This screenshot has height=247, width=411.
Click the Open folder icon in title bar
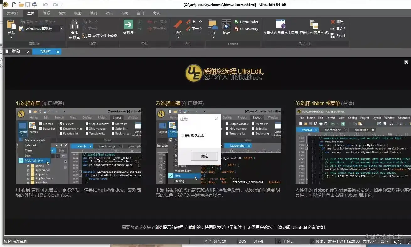[21, 4]
